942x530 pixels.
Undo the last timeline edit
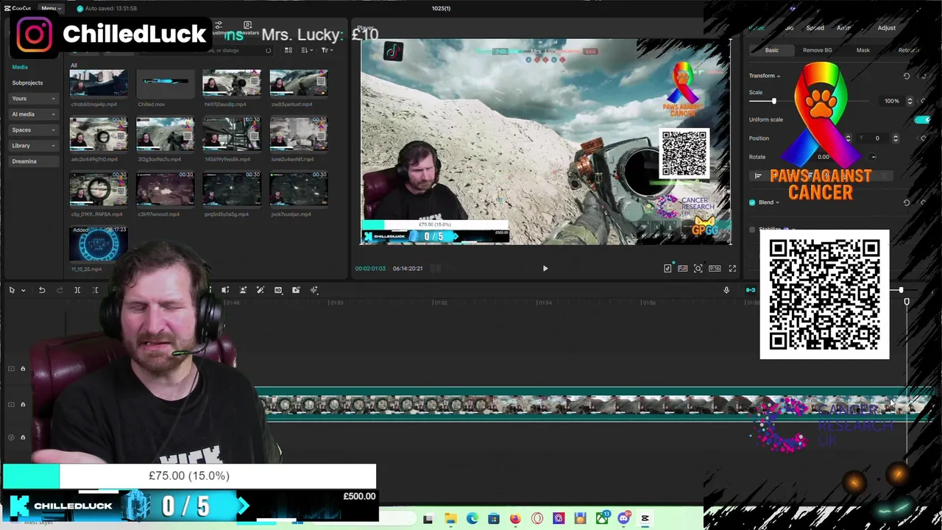42,290
